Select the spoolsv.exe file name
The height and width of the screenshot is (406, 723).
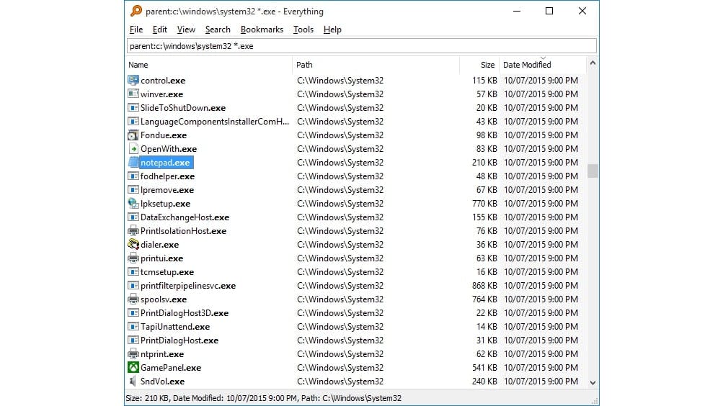(164, 299)
